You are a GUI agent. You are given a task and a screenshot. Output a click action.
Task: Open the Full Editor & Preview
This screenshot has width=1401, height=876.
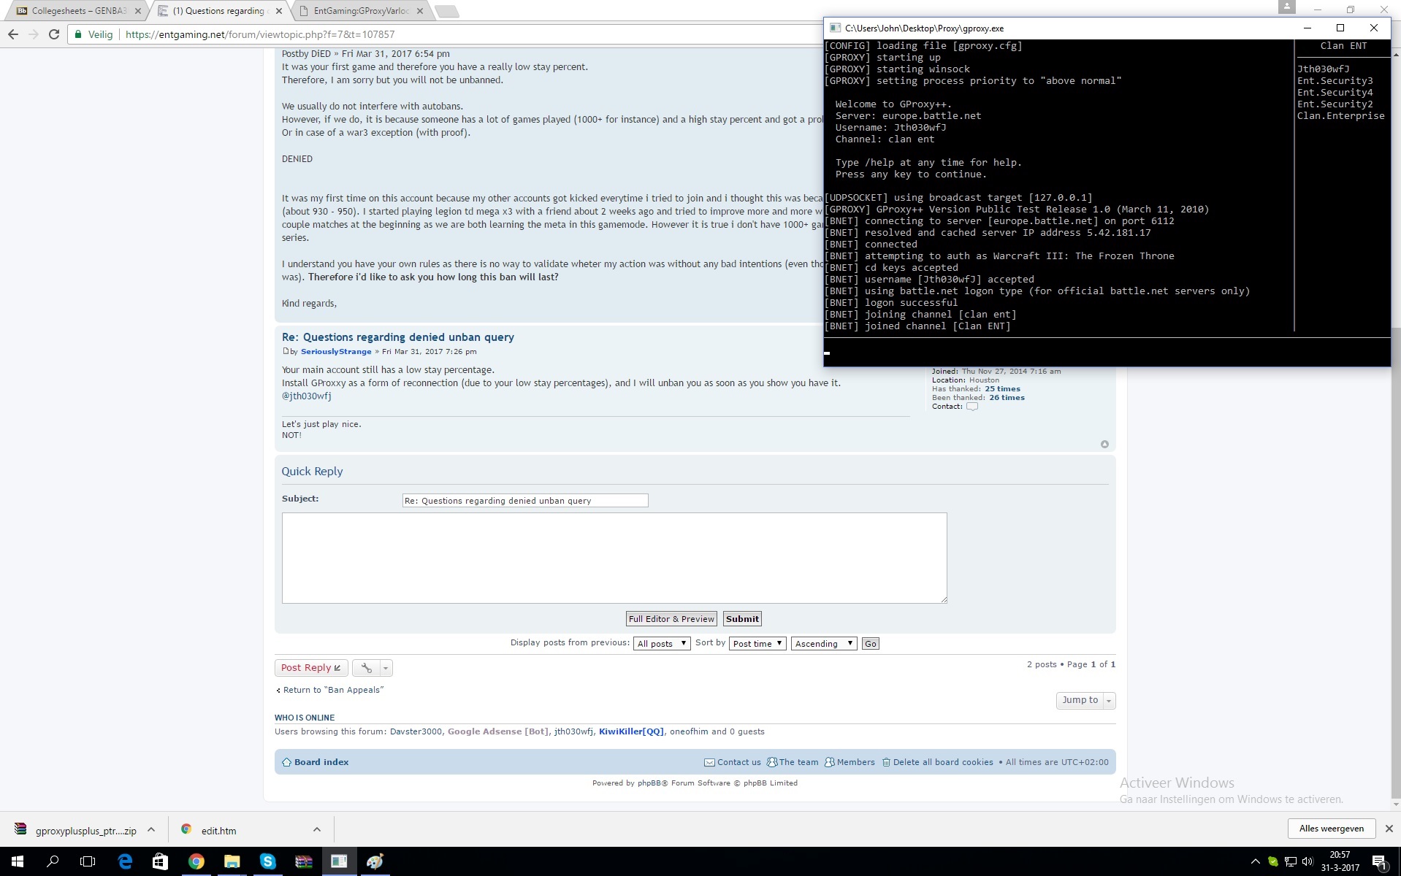point(671,619)
